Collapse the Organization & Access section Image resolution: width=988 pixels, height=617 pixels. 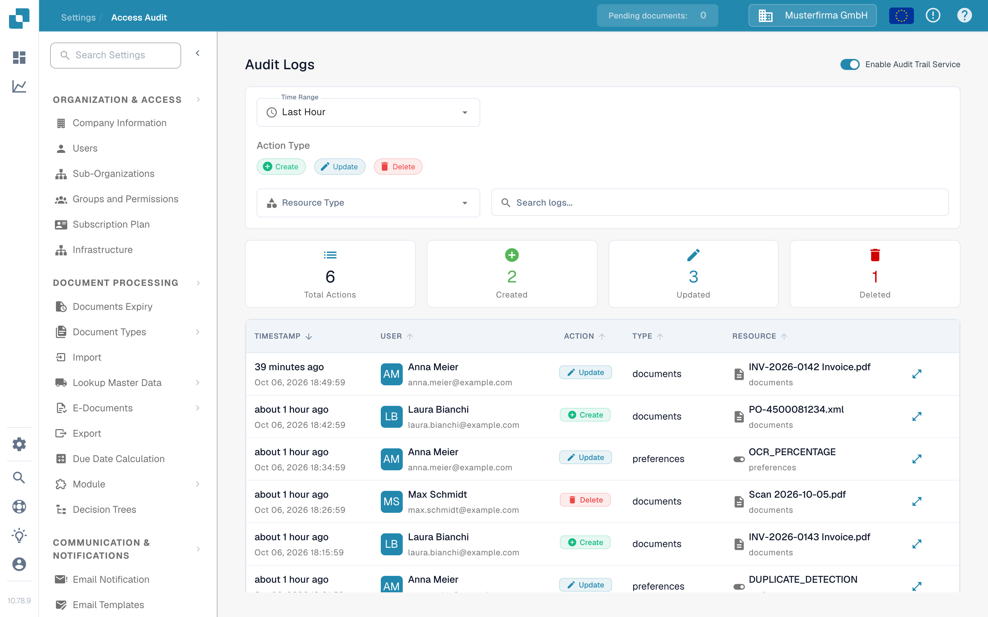click(198, 99)
